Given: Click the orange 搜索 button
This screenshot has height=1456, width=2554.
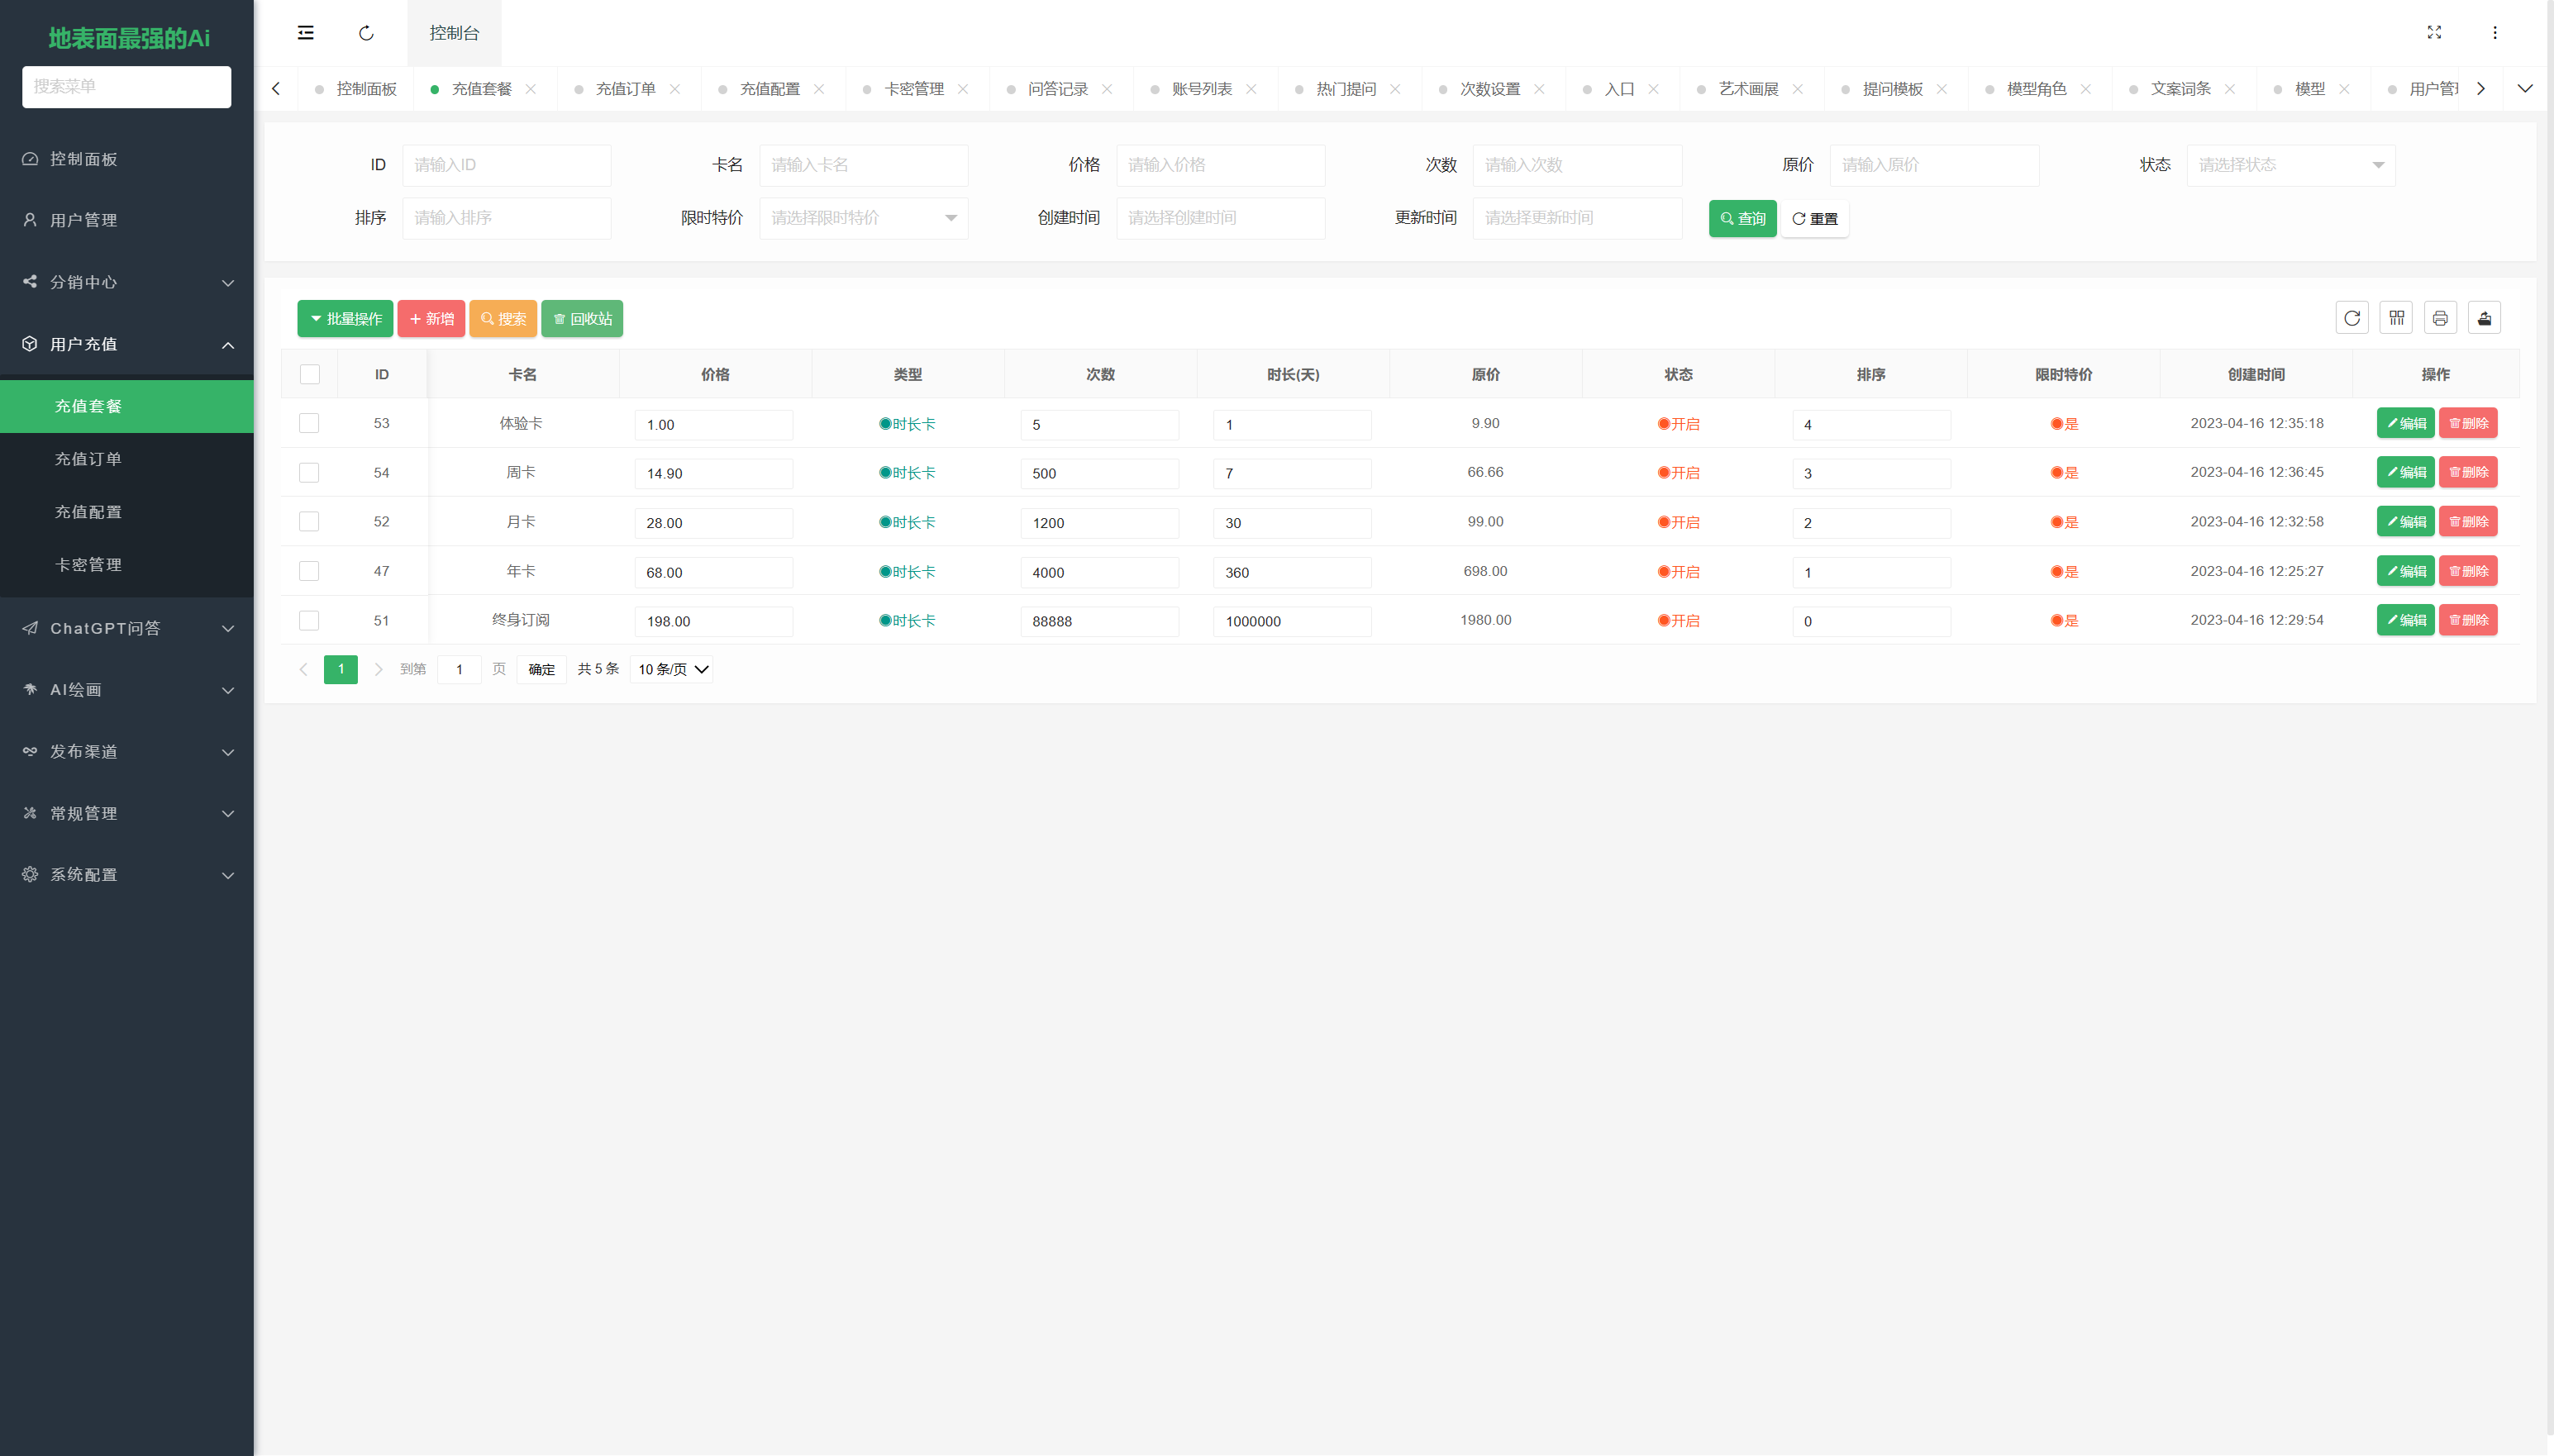Looking at the screenshot, I should [503, 319].
